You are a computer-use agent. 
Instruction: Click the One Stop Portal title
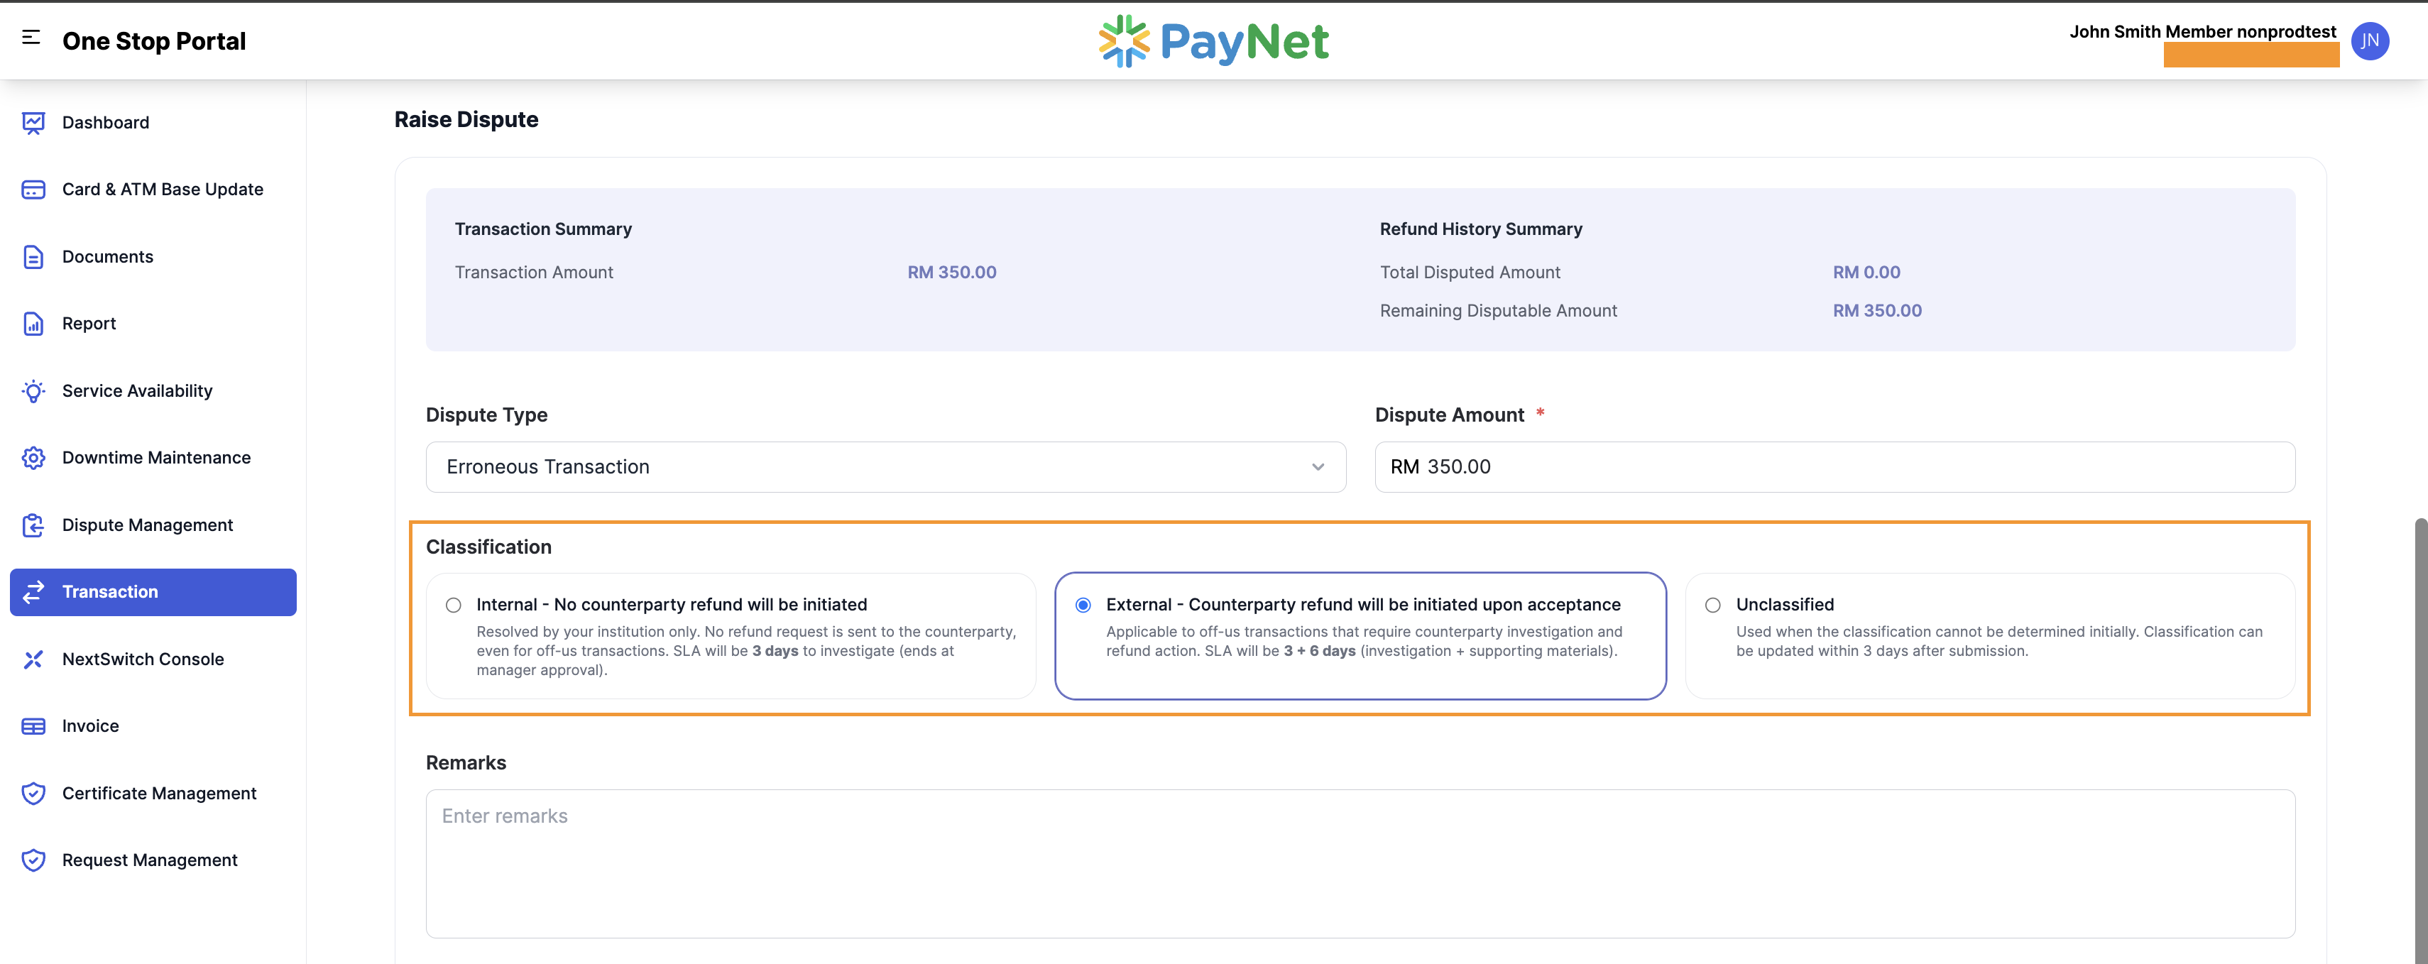click(x=153, y=40)
